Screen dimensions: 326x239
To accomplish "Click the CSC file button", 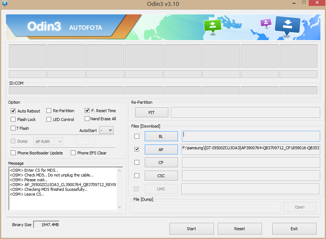I will [161, 176].
